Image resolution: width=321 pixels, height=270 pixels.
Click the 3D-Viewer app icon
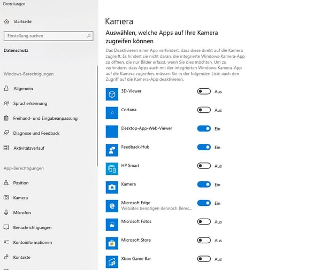point(112,94)
